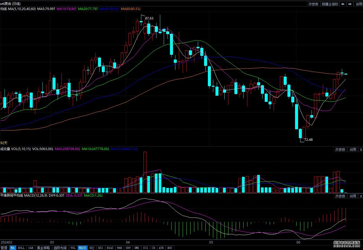
Task: Switch to DMI indicator tab
Action: click(137, 248)
